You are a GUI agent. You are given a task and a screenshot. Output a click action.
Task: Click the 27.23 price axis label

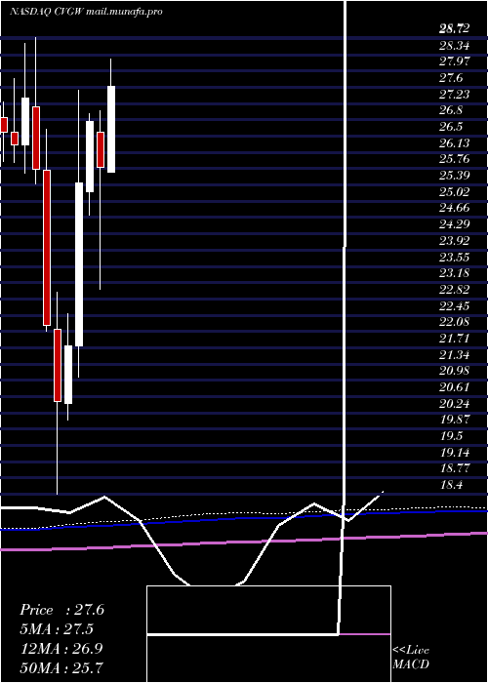[455, 94]
